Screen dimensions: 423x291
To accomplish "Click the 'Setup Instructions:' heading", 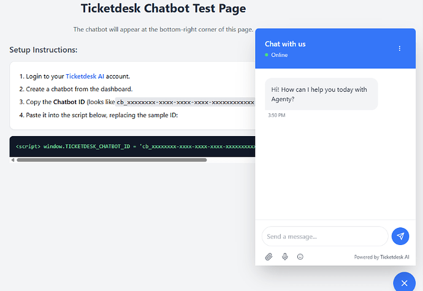I will (x=43, y=50).
